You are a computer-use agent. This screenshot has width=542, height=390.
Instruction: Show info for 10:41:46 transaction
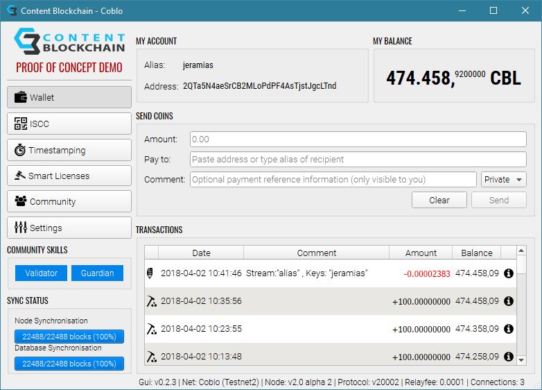point(509,273)
